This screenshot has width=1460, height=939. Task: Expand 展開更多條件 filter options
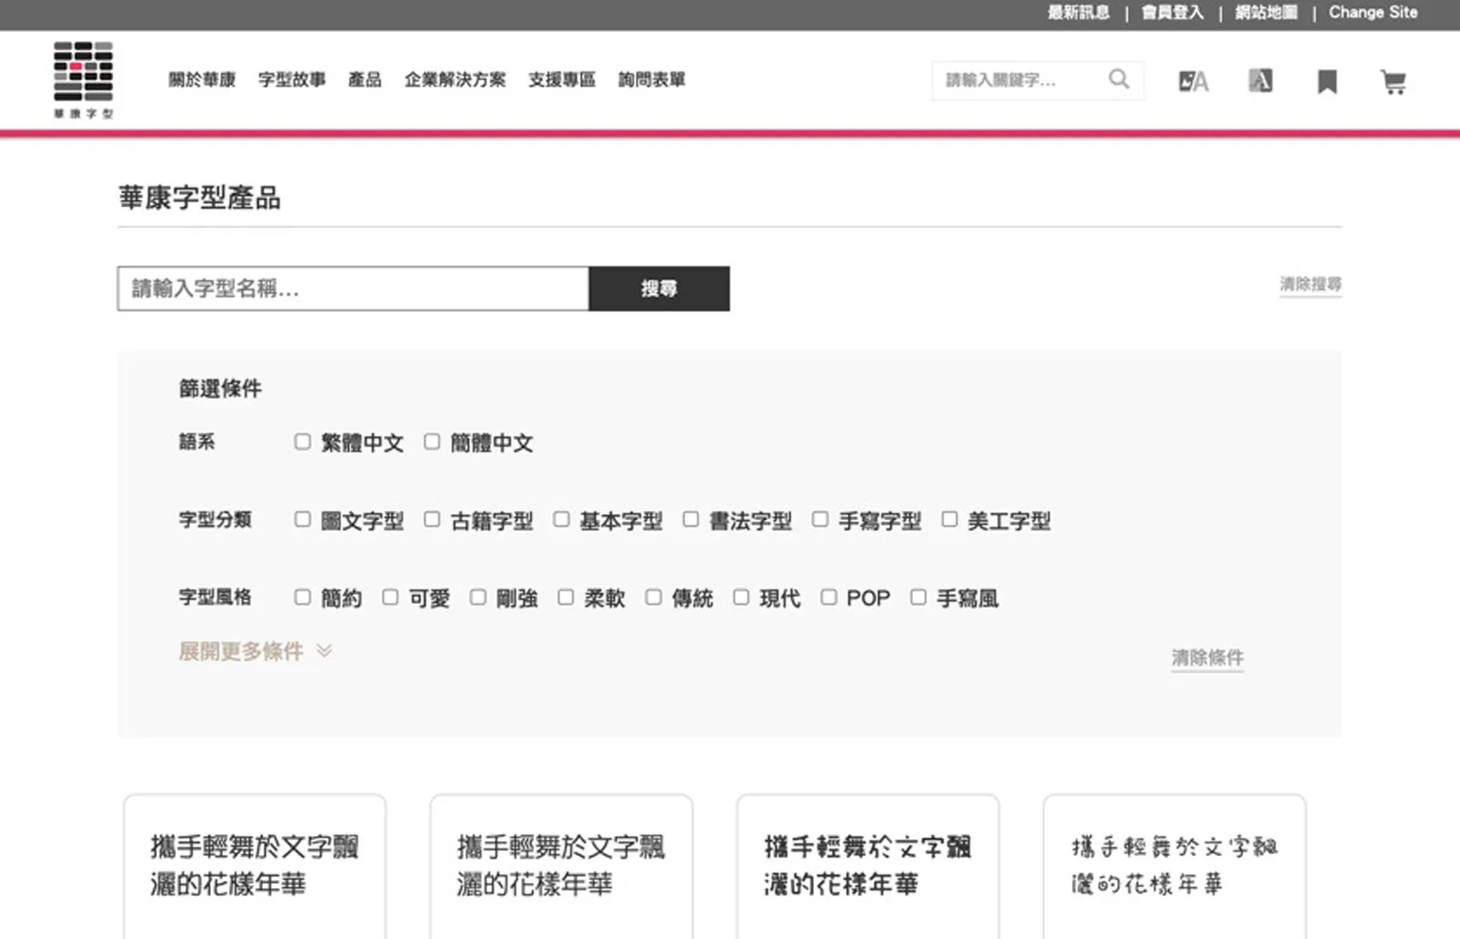255,652
